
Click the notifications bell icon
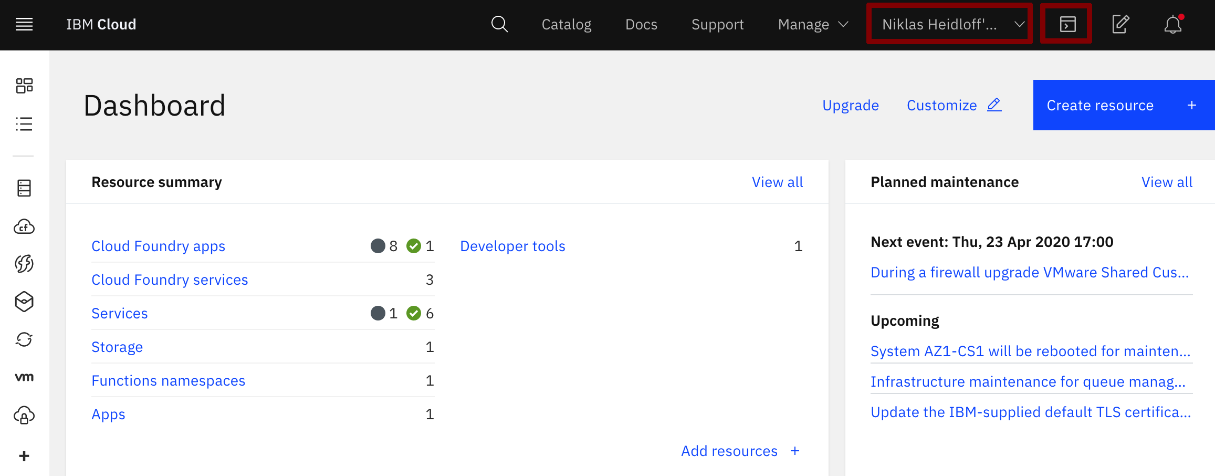(x=1172, y=25)
